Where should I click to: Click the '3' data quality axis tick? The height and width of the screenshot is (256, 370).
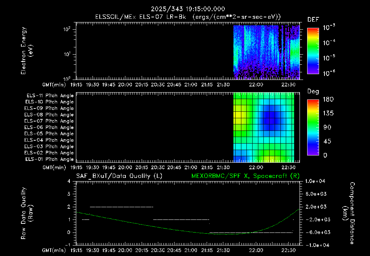point(69,194)
